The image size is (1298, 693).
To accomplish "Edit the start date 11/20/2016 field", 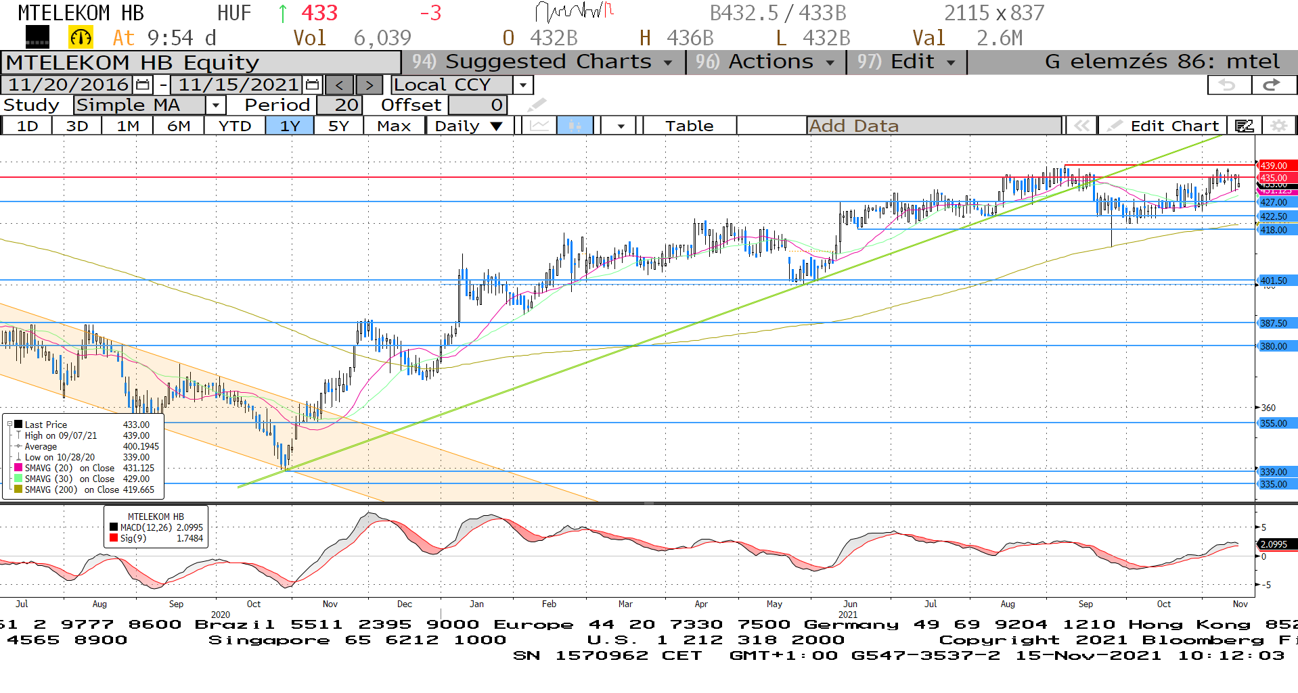I will click(x=68, y=85).
